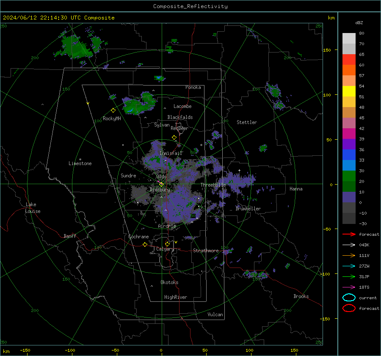Click the Cochrane city label
This screenshot has height=356, width=381.
(x=138, y=237)
